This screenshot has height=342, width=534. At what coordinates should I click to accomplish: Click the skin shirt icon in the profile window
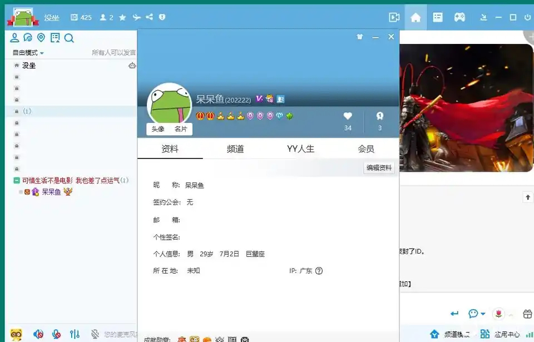click(360, 37)
